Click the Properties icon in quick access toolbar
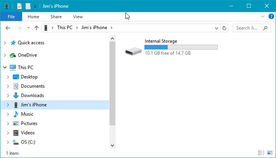The width and height of the screenshot is (276, 158). point(19,6)
